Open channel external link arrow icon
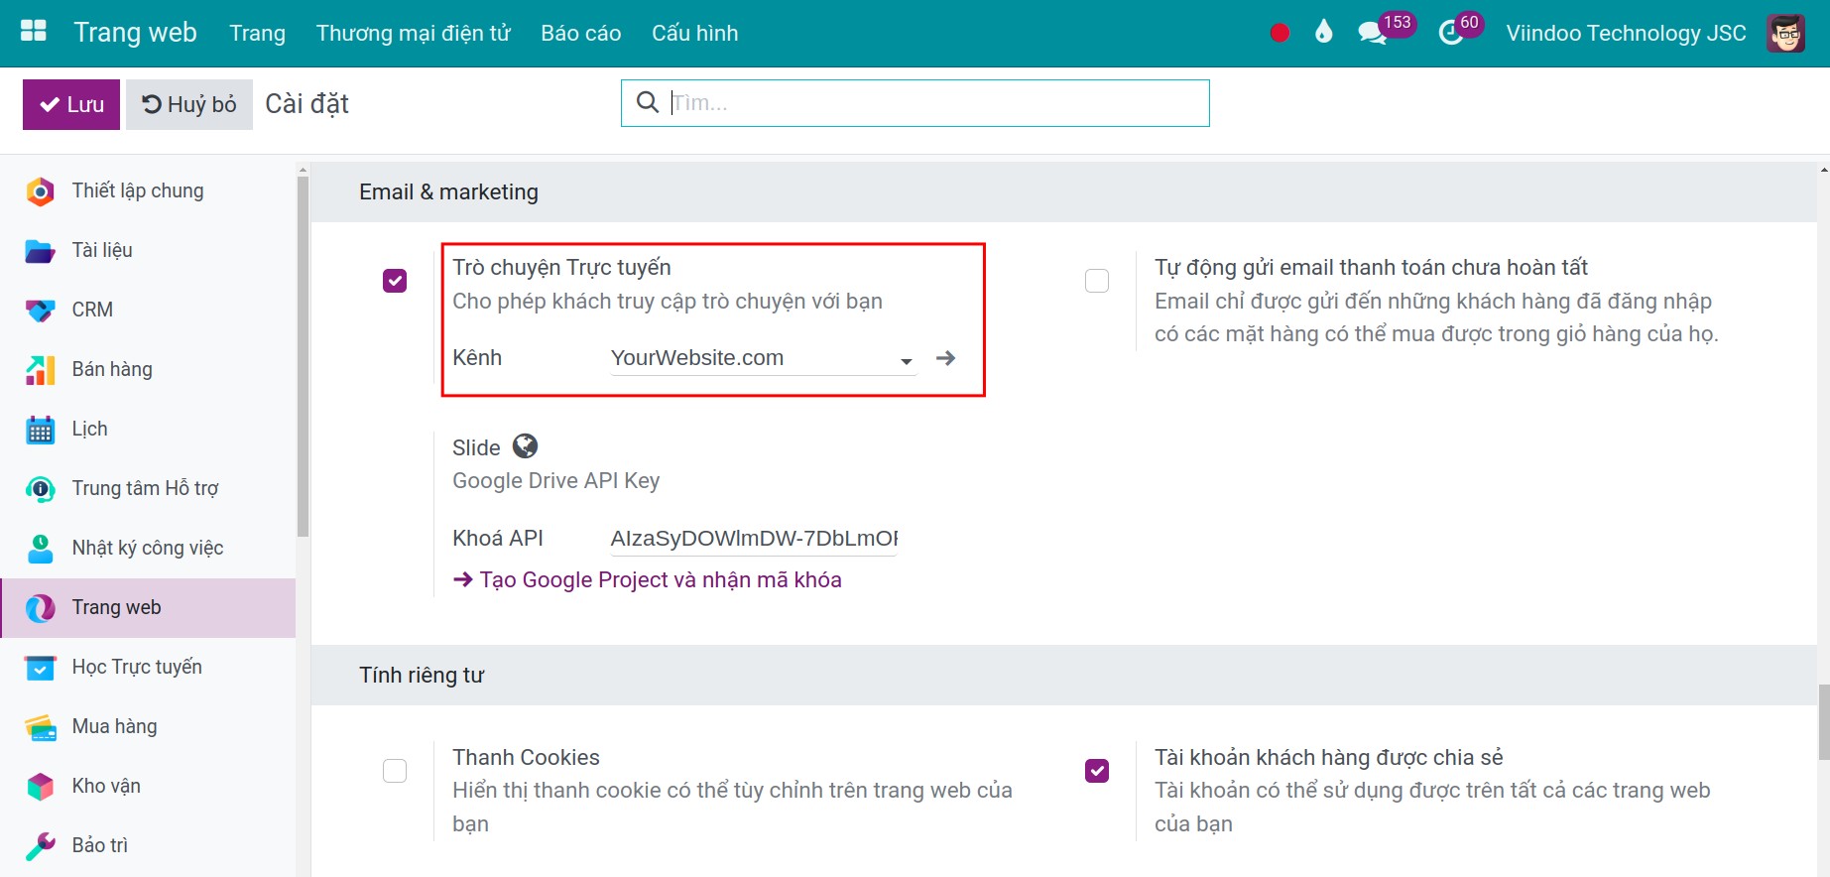Screen dimensions: 1830x877 945,358
